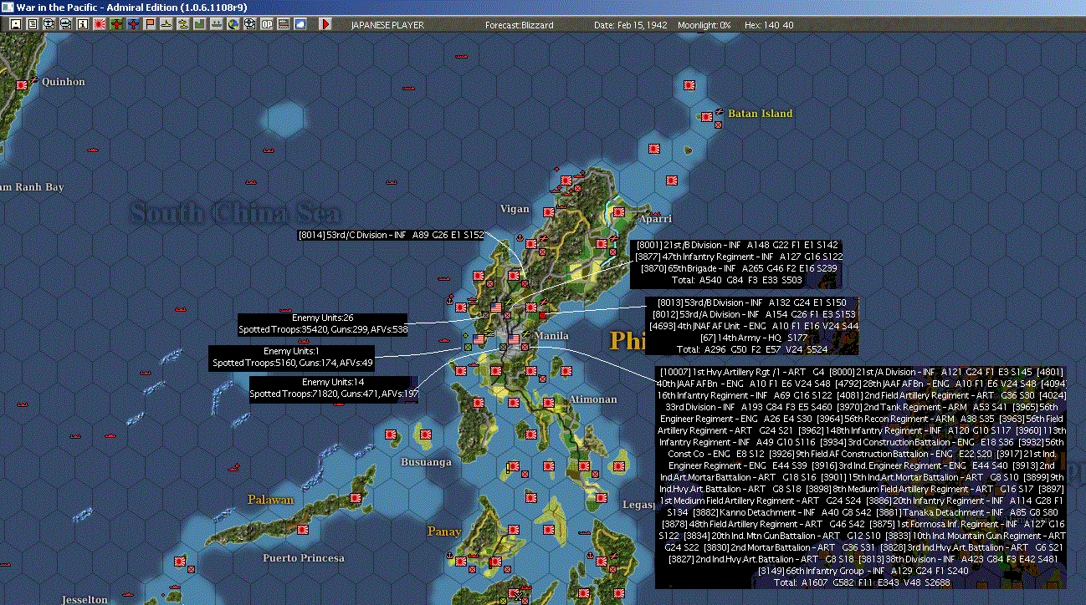Click the Date: Feb 15, 1942 text
Image resolution: width=1086 pixels, height=605 pixels.
[631, 25]
